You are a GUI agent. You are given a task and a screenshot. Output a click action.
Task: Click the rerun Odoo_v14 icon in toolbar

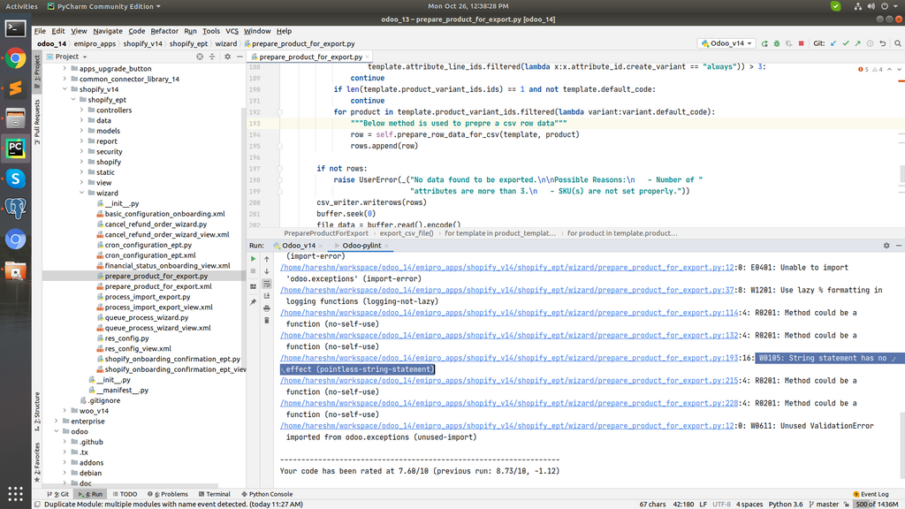click(x=764, y=42)
